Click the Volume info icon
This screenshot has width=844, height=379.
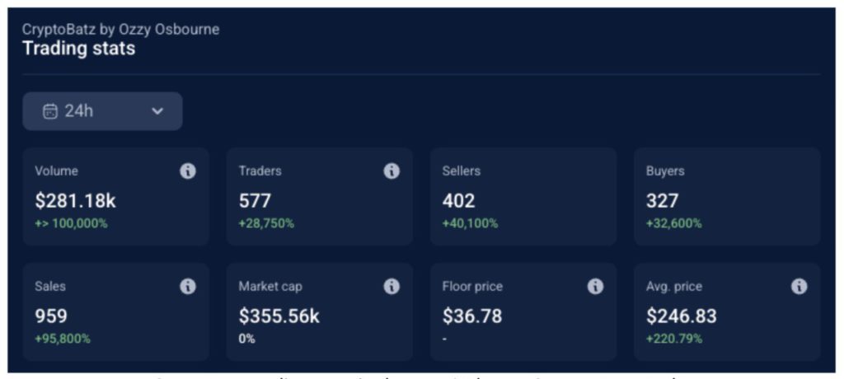point(188,171)
